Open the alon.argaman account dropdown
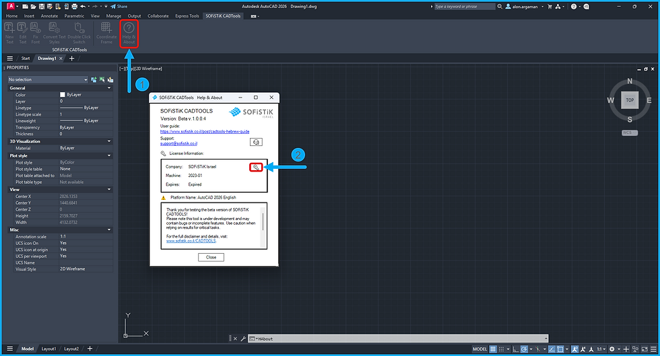The height and width of the screenshot is (356, 660). [525, 6]
